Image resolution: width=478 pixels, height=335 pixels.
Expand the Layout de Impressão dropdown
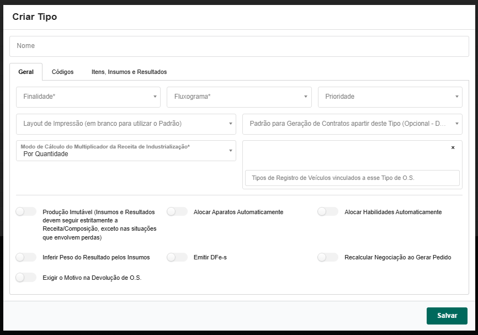pyautogui.click(x=126, y=124)
